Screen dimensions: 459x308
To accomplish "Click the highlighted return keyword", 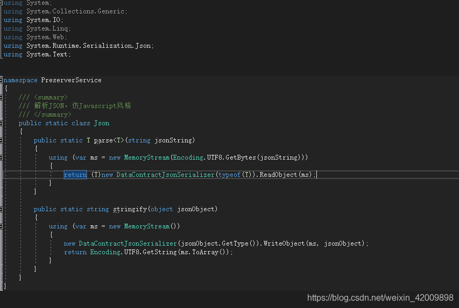I will click(75, 175).
